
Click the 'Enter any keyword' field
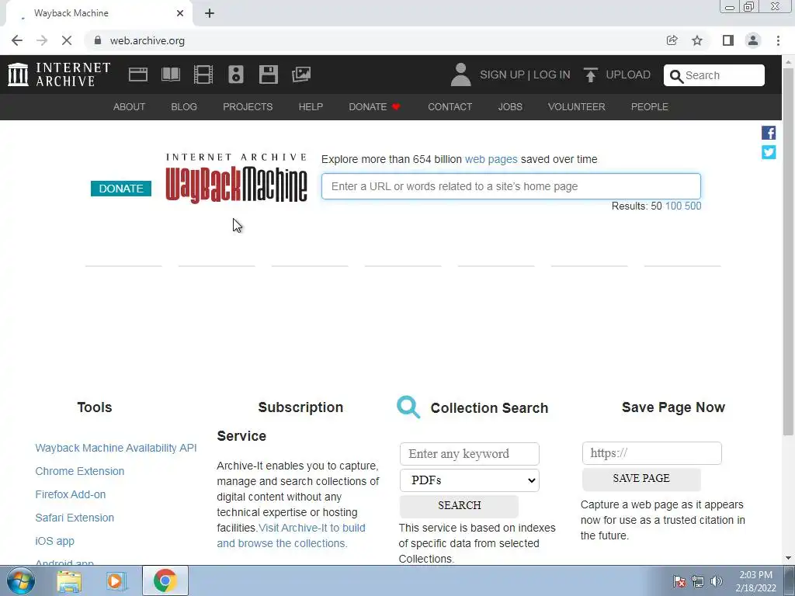[470, 453]
